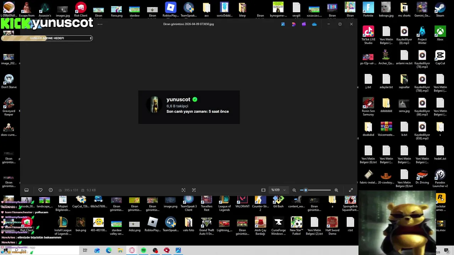Open mc shorts folder on desktop

404,10
